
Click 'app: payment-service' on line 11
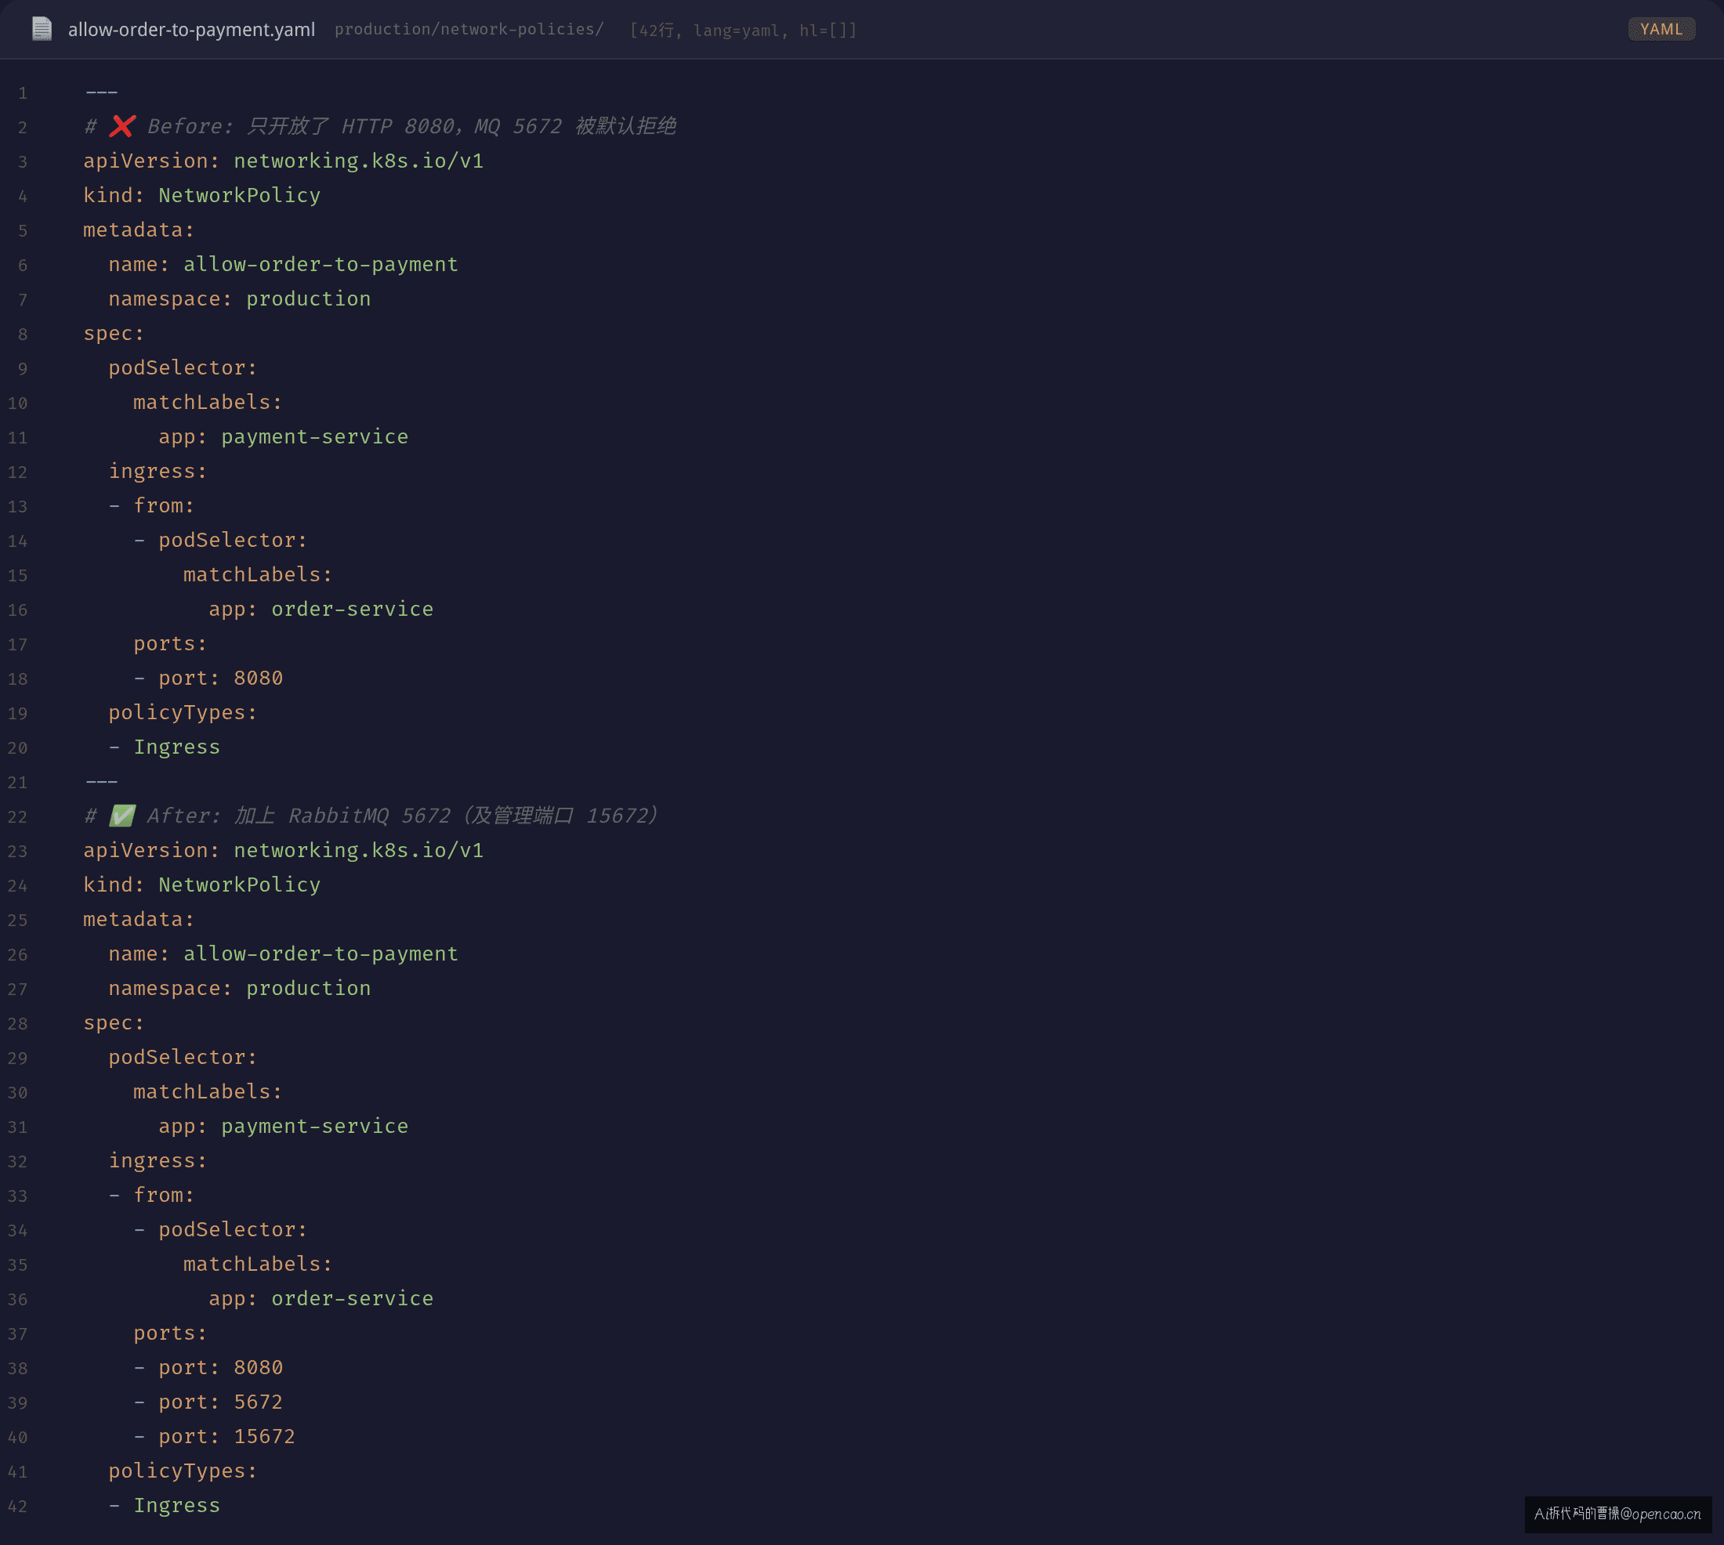point(283,436)
